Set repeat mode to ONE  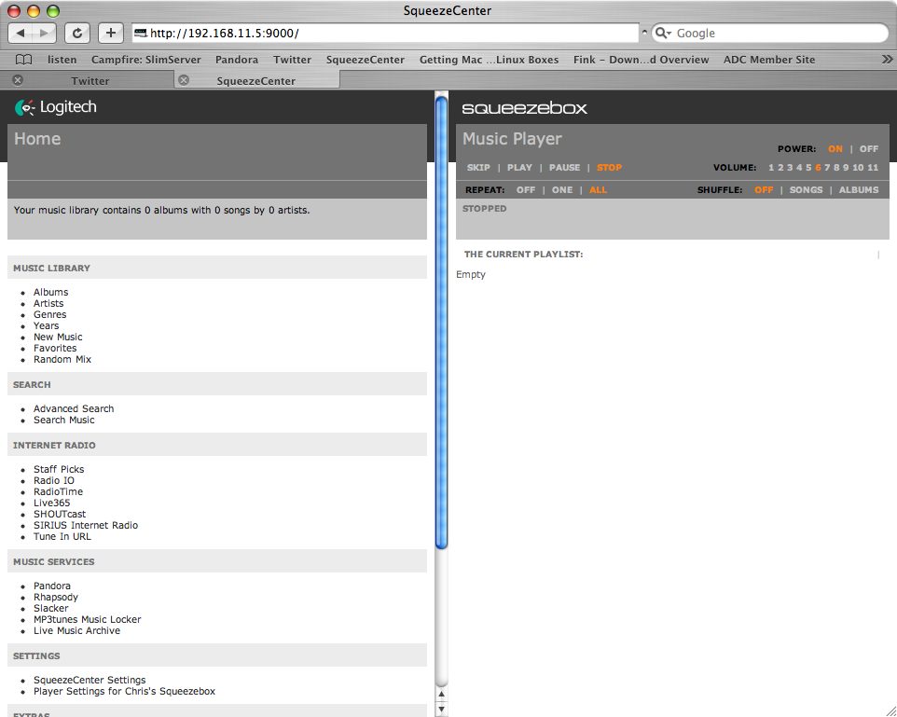(562, 190)
